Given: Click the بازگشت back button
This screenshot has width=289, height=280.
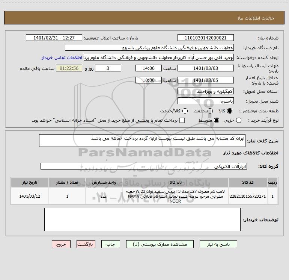Looking at the screenshot, I should click(86, 244).
